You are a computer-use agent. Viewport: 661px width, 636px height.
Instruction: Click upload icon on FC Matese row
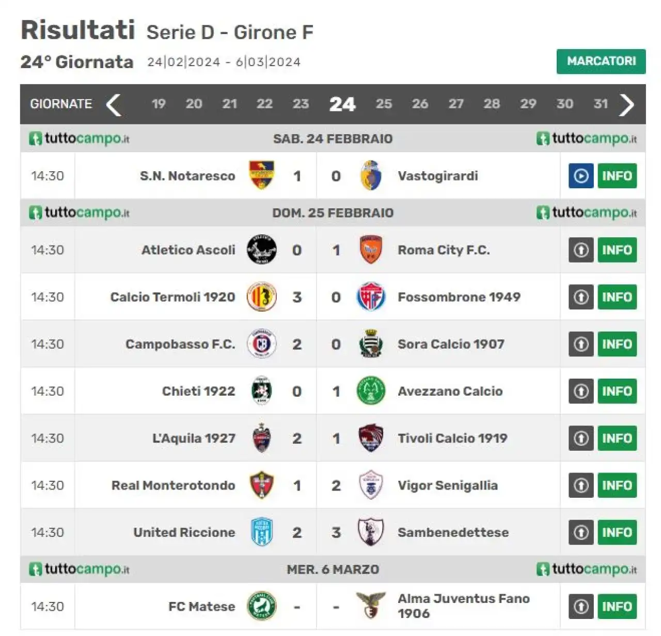pyautogui.click(x=581, y=607)
